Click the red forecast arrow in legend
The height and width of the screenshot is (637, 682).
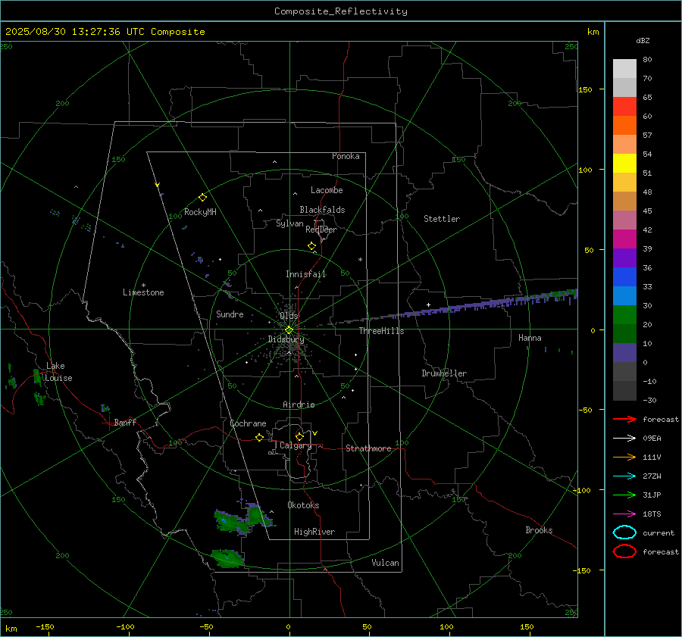point(624,419)
